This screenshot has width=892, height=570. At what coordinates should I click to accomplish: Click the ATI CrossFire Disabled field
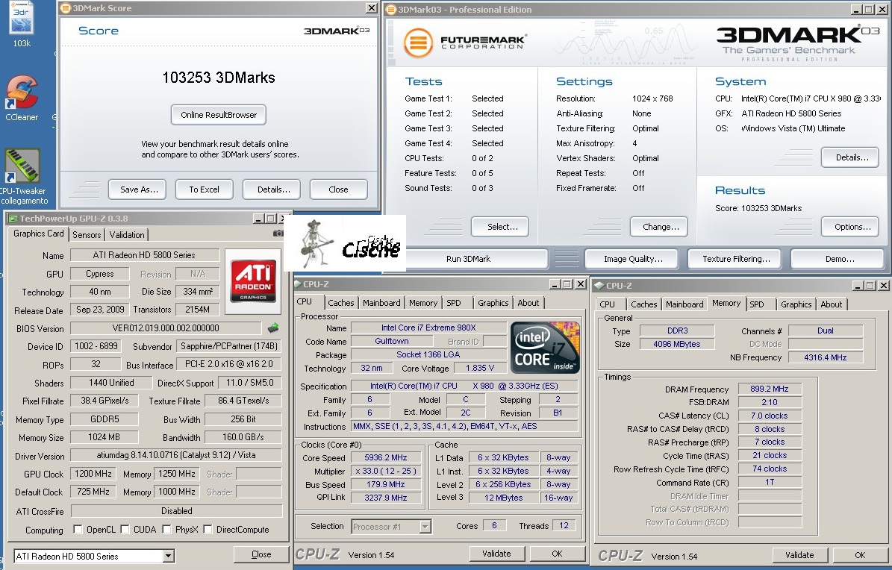pyautogui.click(x=176, y=511)
